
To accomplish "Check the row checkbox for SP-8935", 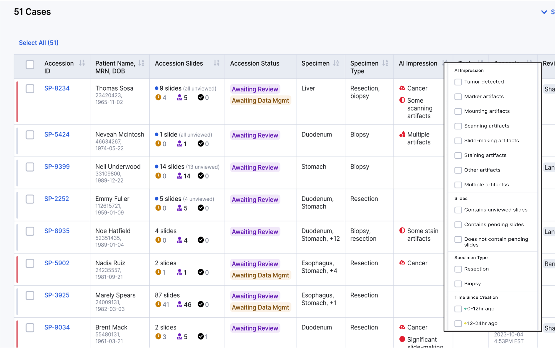I will coord(30,231).
